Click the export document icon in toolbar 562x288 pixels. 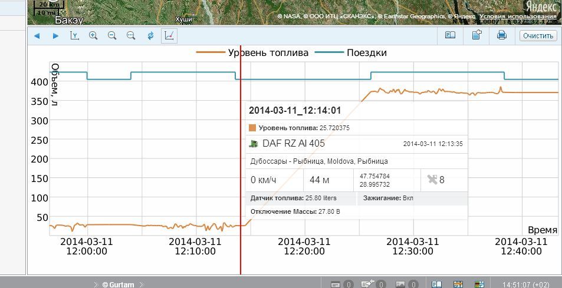pyautogui.click(x=476, y=35)
